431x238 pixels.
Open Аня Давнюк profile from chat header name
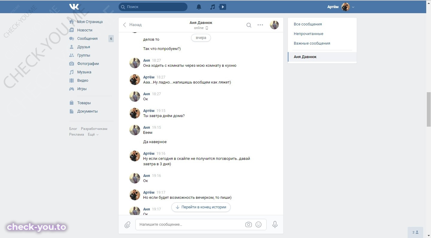pos(201,23)
